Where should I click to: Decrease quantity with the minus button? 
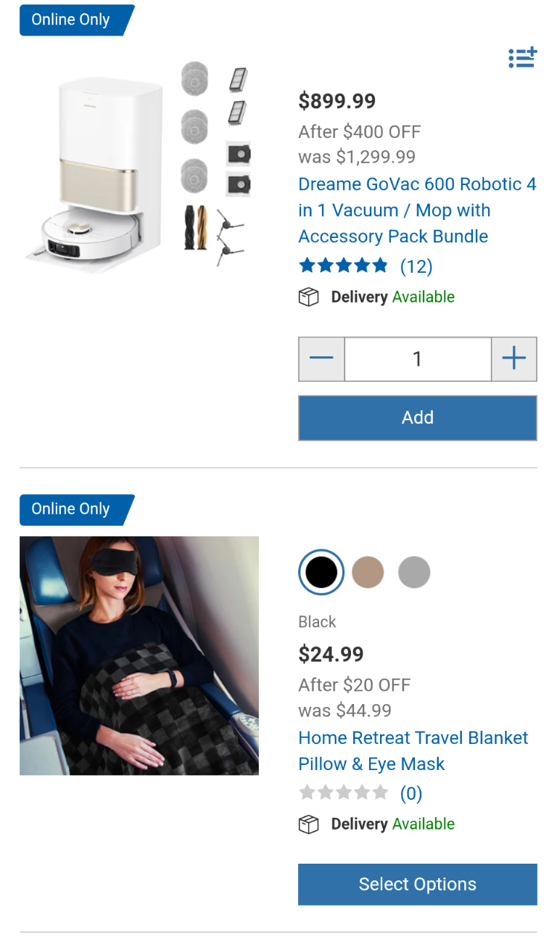click(321, 359)
